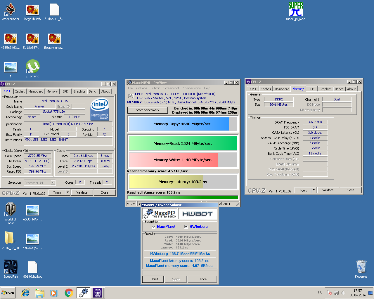Viewport: 374px width, 299px height.
Task: Click Submit in the HWbot Submit dialog
Action: pyautogui.click(x=153, y=279)
